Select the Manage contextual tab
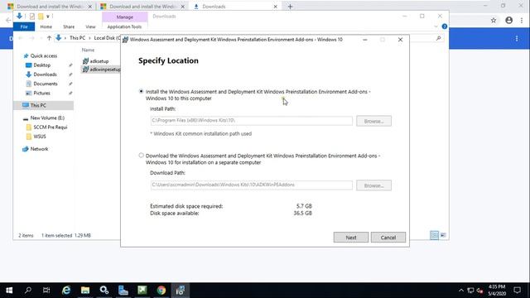530x298 pixels. pos(125,17)
